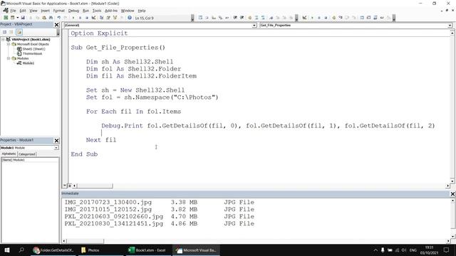Click the View Code icon in the Project panel
Image resolution: width=456 pixels, height=256 pixels.
pyautogui.click(x=5, y=32)
